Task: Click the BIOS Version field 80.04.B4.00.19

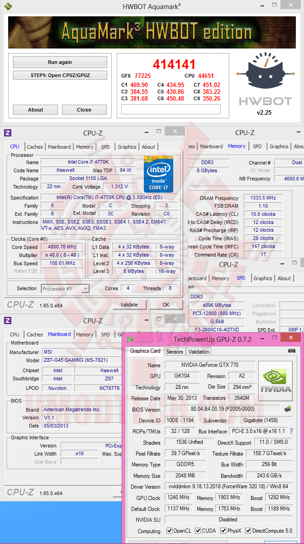Action: coord(222,409)
